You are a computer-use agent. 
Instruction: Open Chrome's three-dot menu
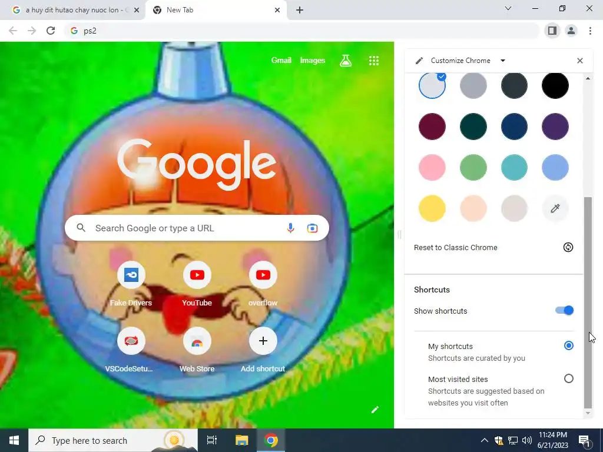590,31
